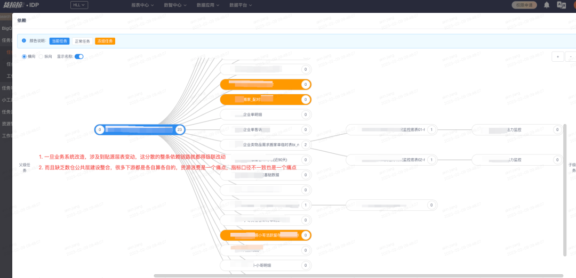Viewport: 576px width, 278px height.
Task: Open the 数智中心 menu
Action: pos(175,5)
